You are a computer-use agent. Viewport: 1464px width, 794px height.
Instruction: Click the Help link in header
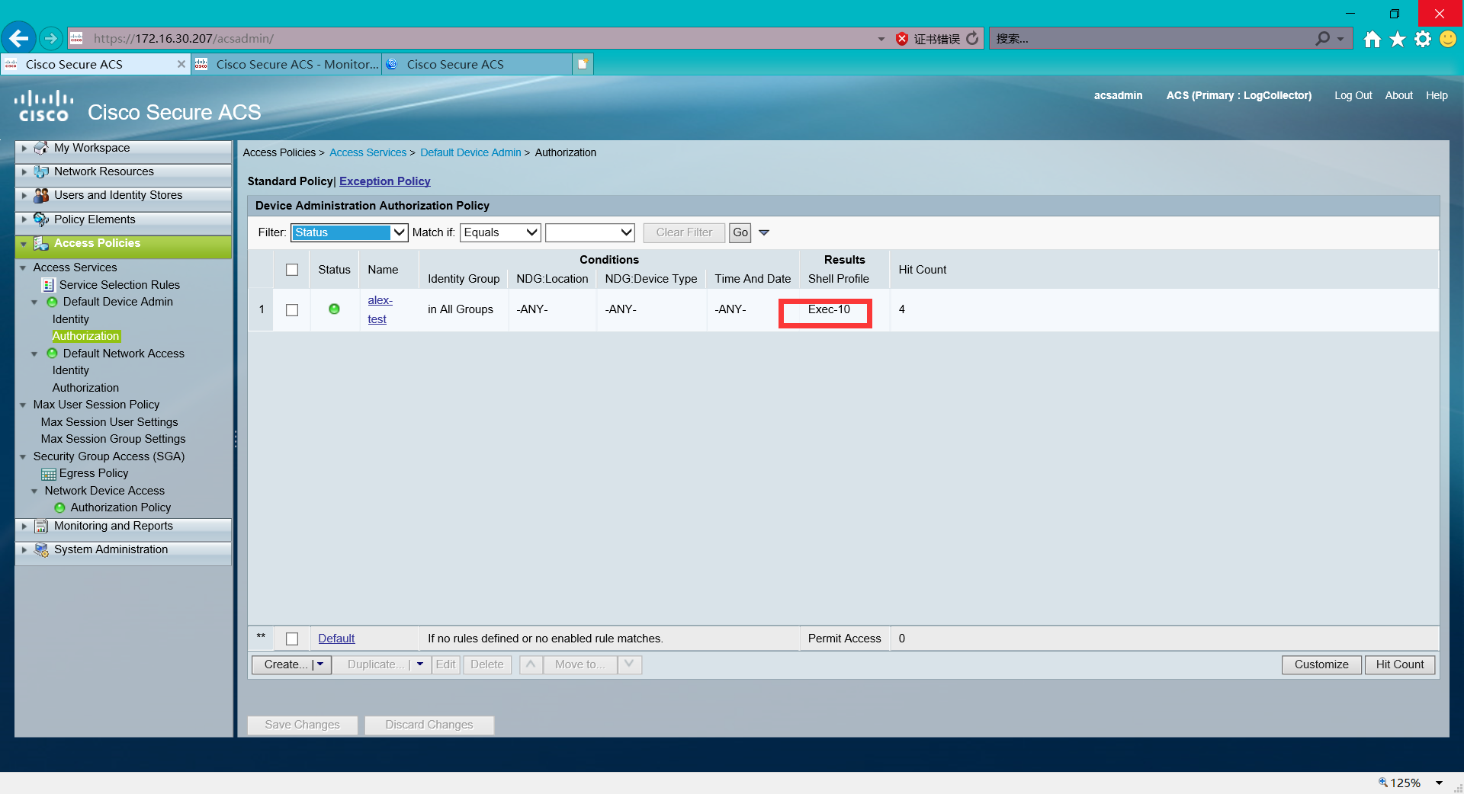pyautogui.click(x=1437, y=95)
